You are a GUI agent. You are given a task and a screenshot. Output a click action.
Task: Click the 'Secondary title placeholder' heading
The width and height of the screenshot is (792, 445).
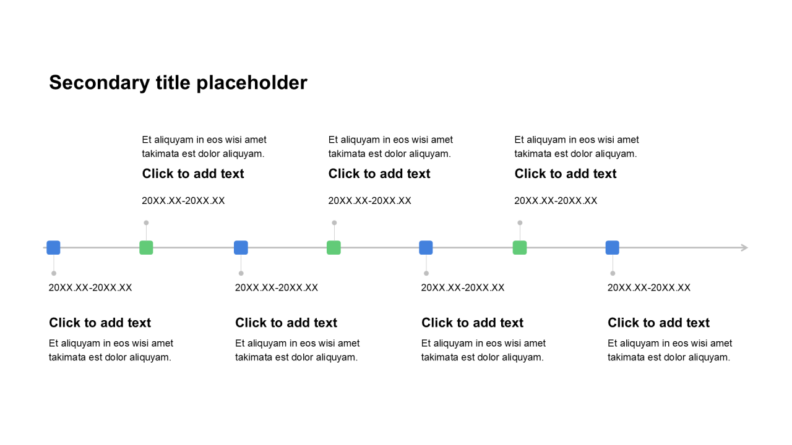178,83
